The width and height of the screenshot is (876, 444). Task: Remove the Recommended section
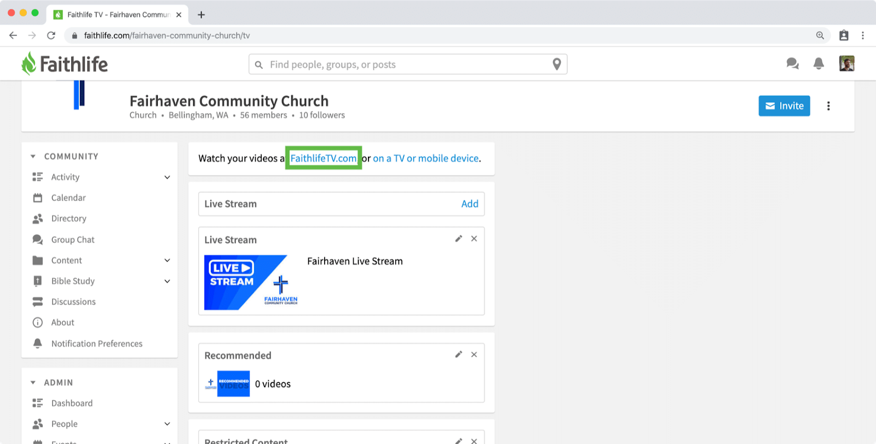click(474, 354)
